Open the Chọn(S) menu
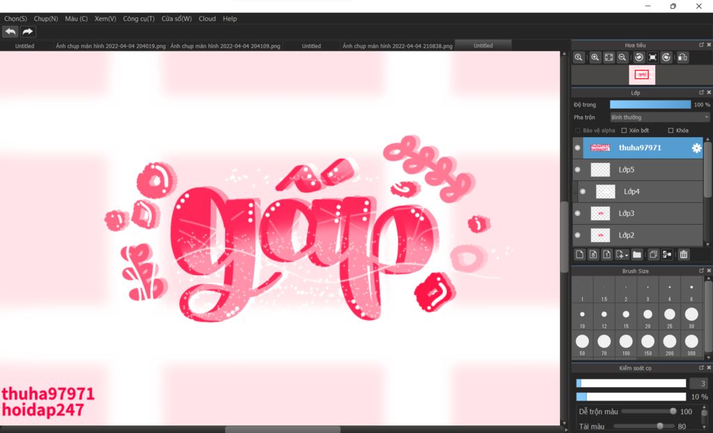Viewport: 713px width, 433px height. tap(15, 19)
